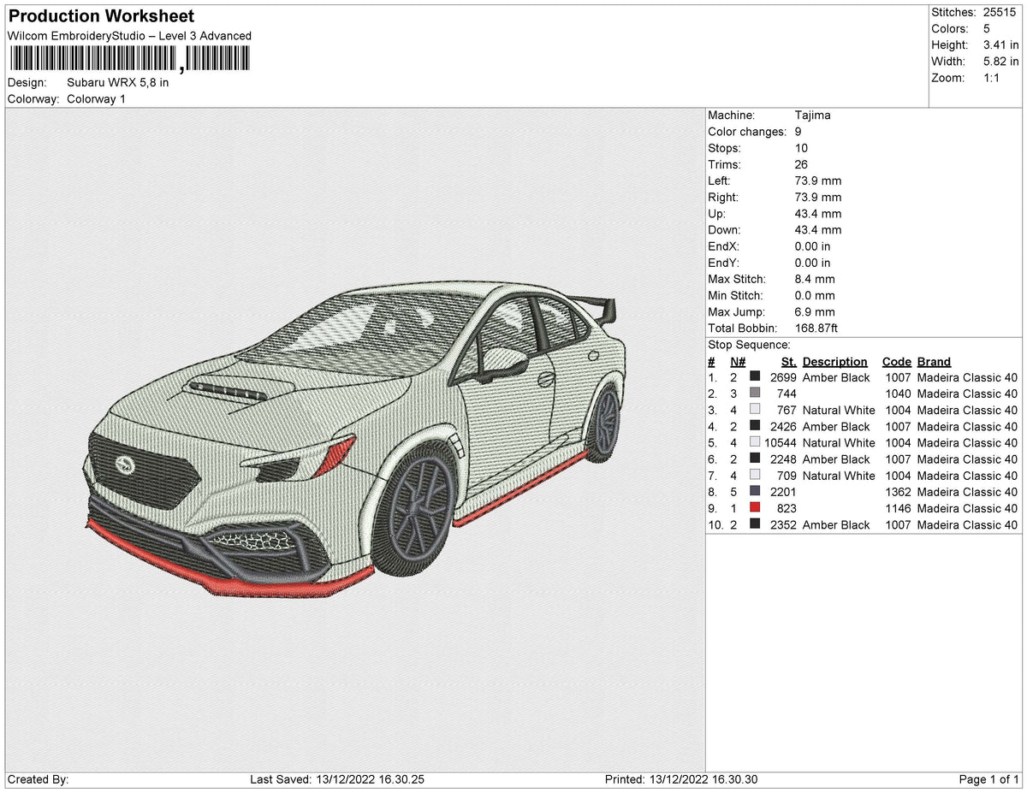Open the Description column header
The image size is (1027, 793).
pos(834,361)
